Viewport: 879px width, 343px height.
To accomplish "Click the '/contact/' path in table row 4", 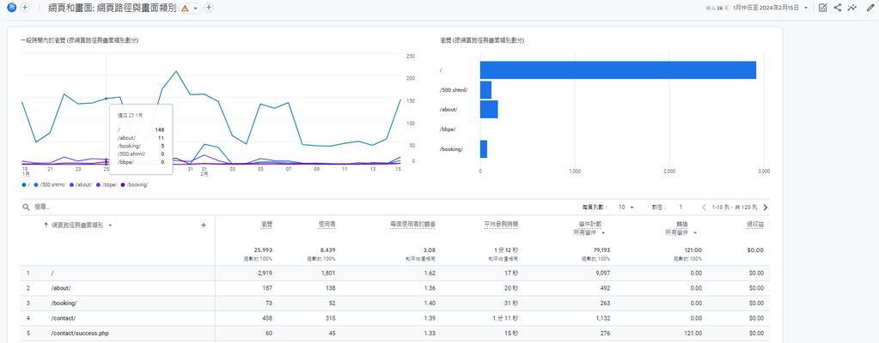I will click(64, 318).
